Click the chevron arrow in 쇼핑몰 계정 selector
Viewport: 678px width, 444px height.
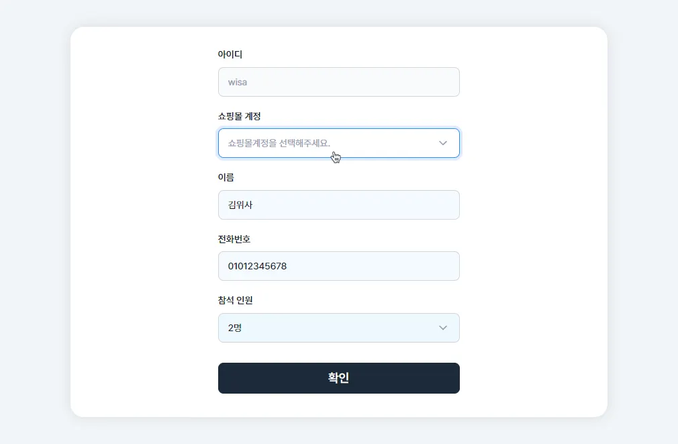pyautogui.click(x=443, y=143)
